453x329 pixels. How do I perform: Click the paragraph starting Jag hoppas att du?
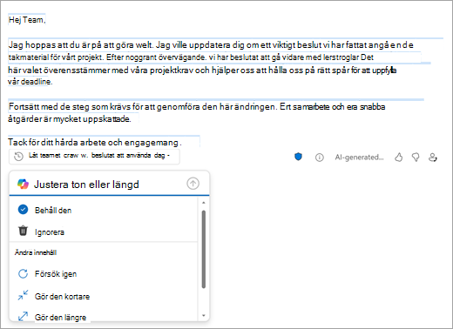click(x=211, y=64)
